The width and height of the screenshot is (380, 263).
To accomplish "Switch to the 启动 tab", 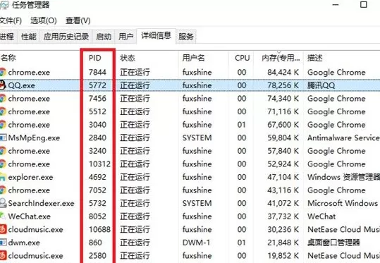I will coord(104,37).
